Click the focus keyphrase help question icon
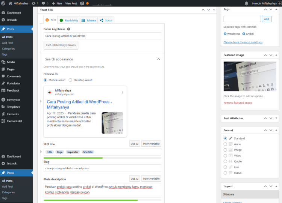 pyautogui.click(x=68, y=29)
